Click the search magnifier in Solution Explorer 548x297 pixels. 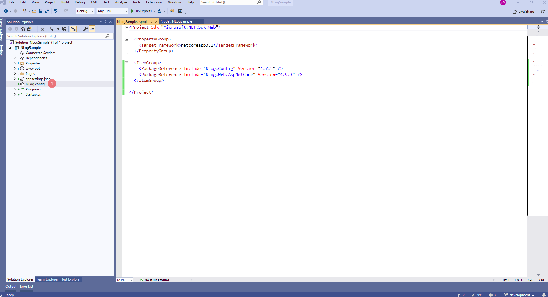click(107, 36)
